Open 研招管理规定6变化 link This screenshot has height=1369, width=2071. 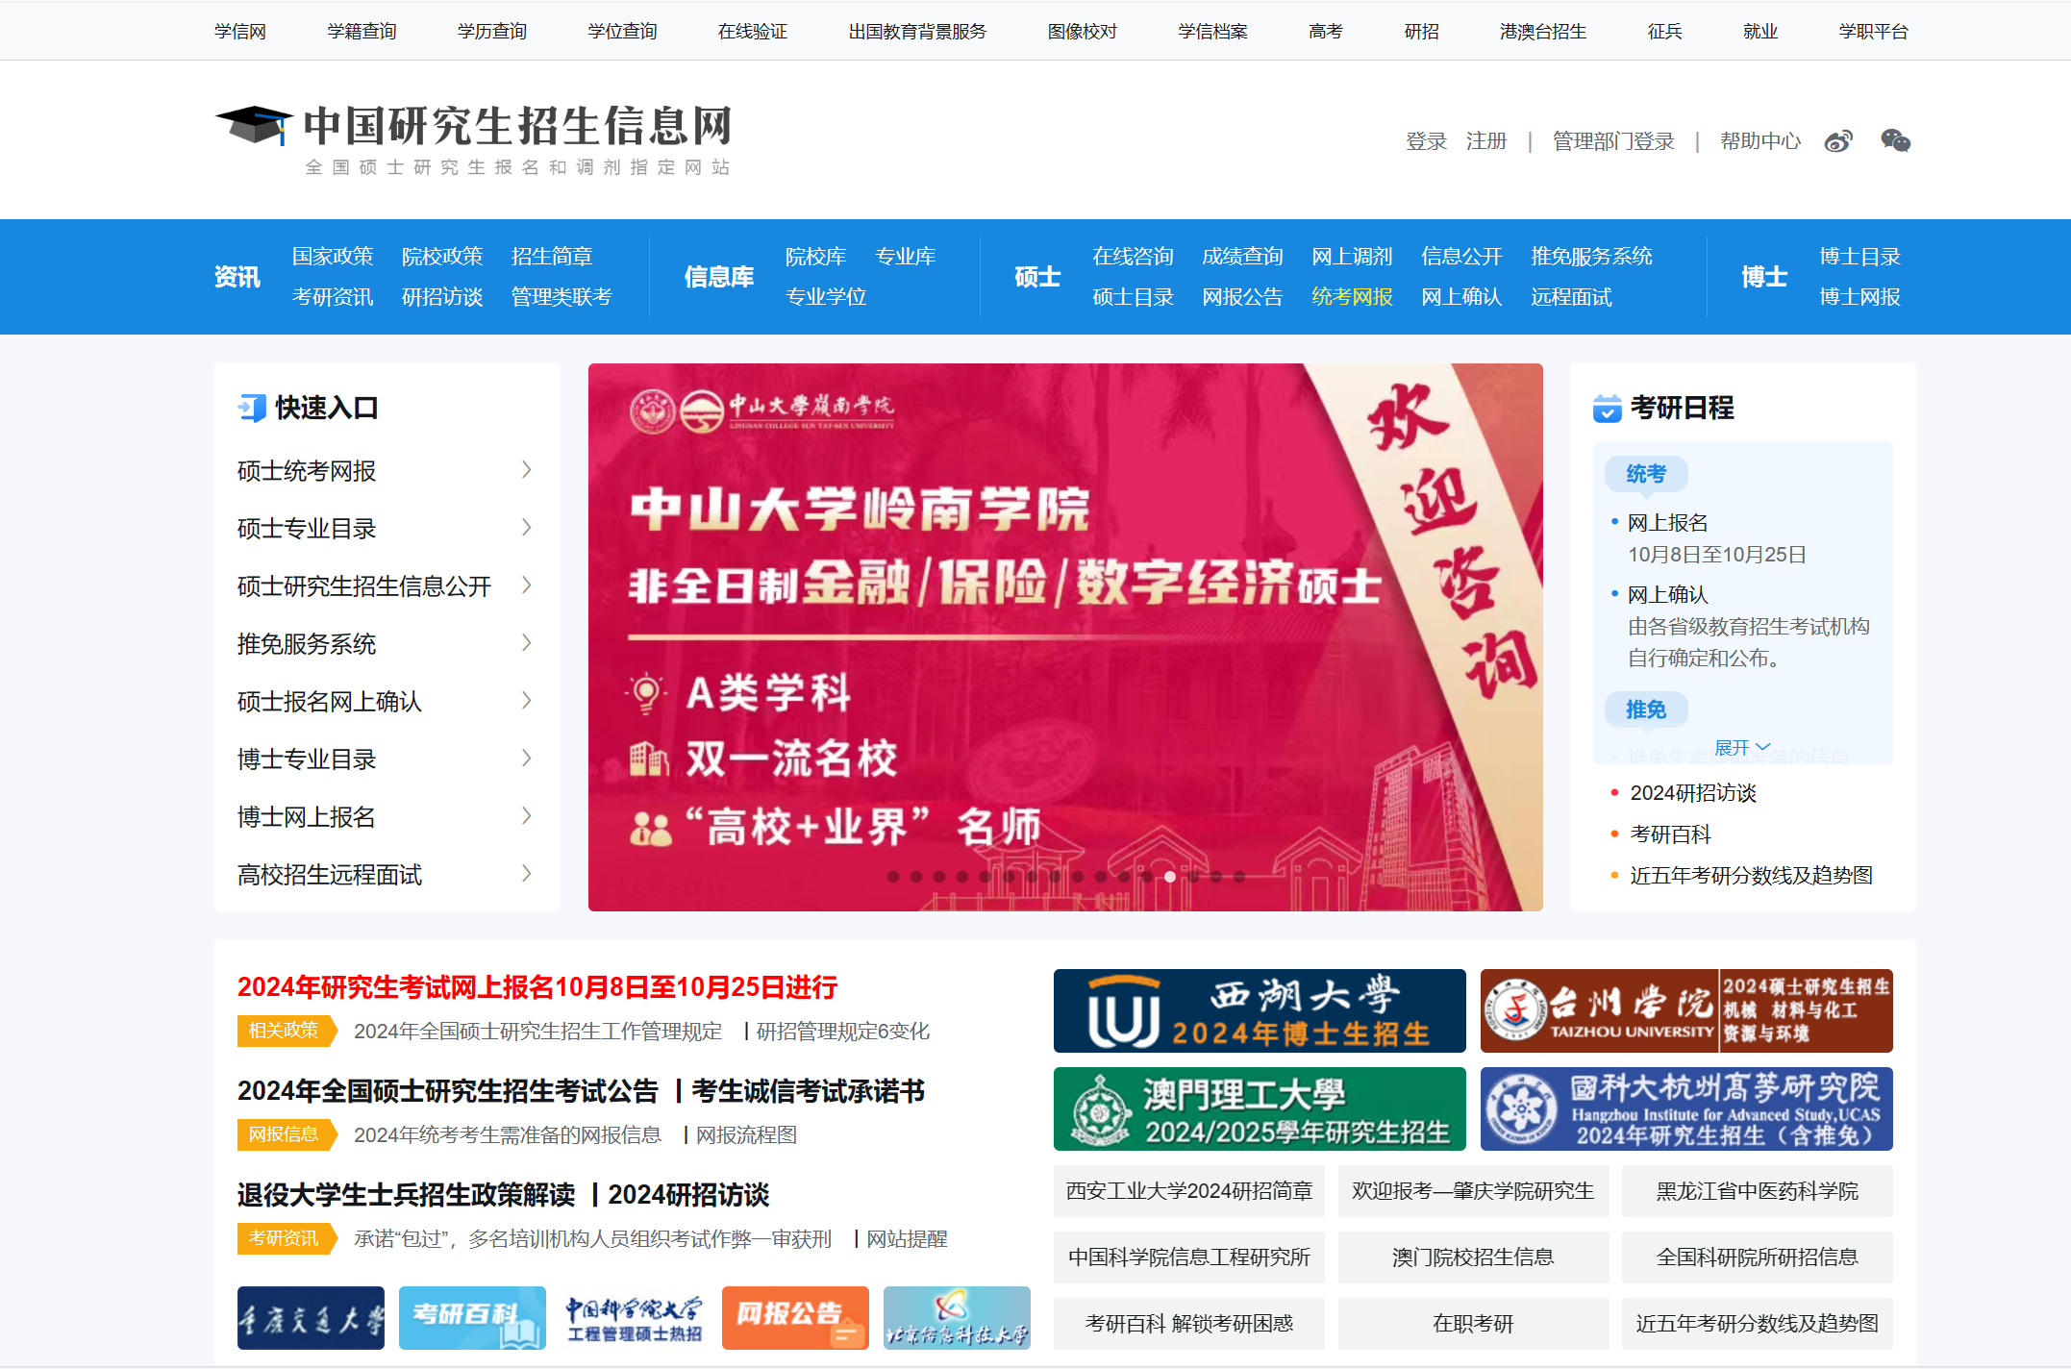[843, 1032]
